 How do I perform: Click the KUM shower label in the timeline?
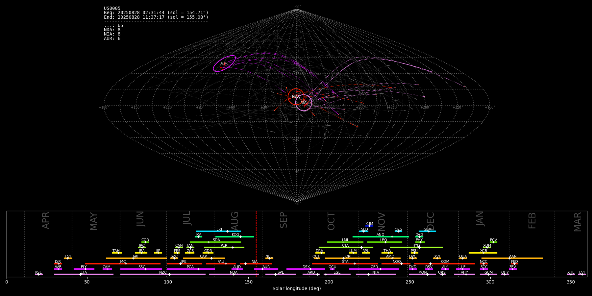coord(369,224)
